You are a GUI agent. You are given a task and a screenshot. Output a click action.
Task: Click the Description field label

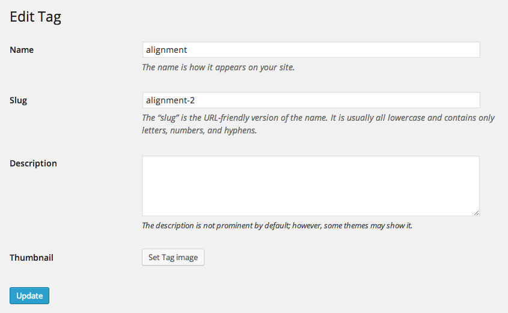[34, 163]
